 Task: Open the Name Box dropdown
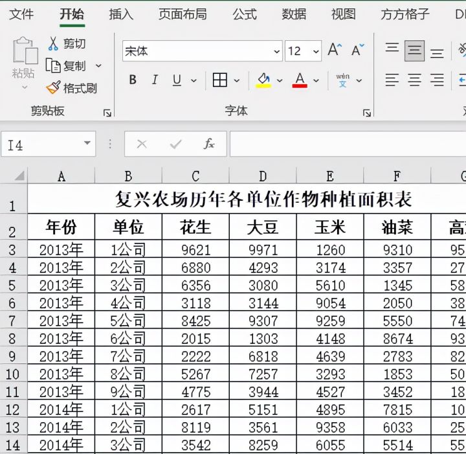(x=87, y=143)
